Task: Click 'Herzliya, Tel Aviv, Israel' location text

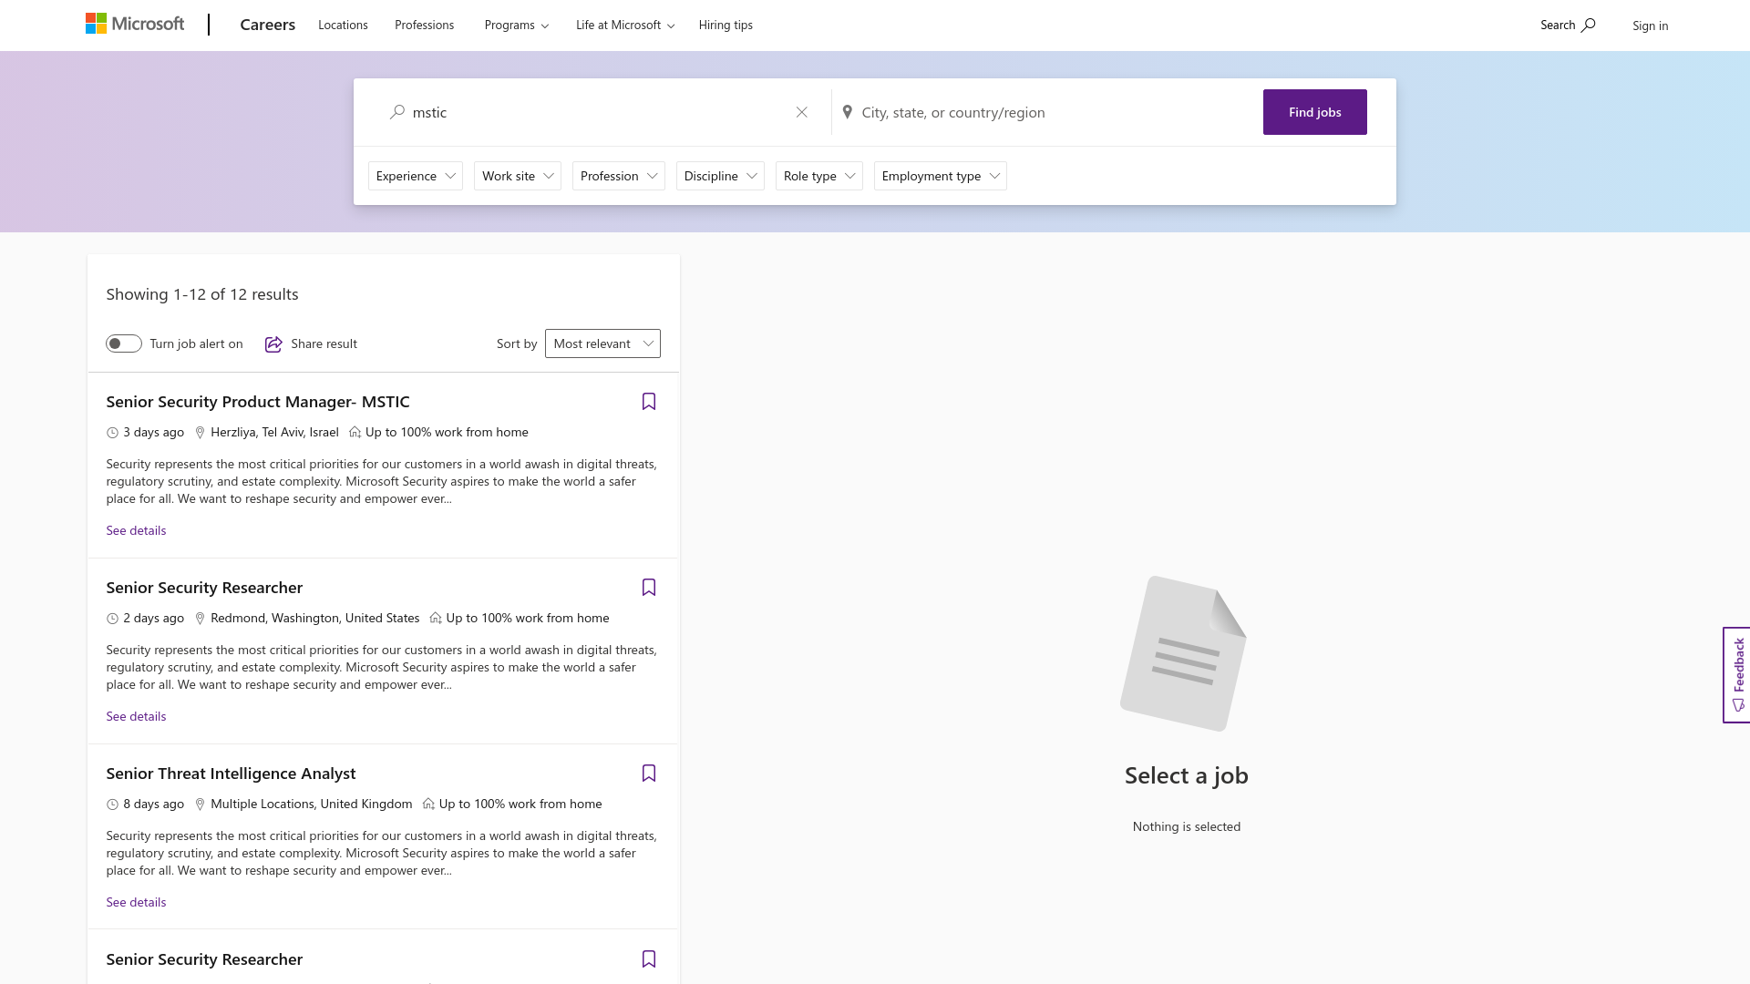Action: tap(274, 432)
